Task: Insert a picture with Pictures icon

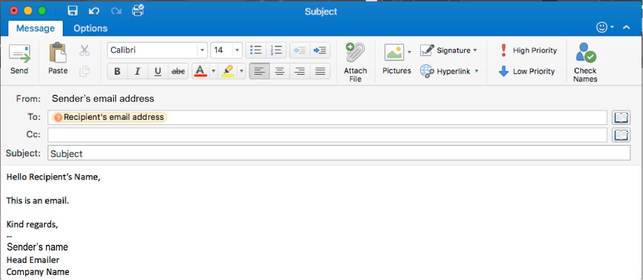Action: [394, 53]
